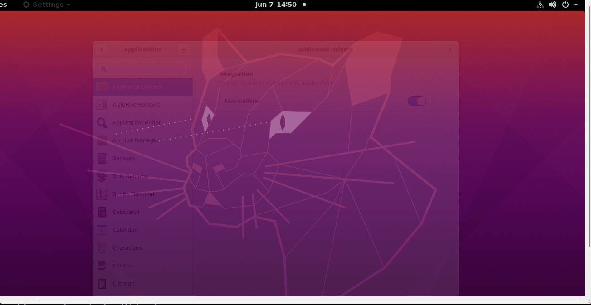Screen dimensions: 591x305
Task: Click the Application Finder magnifier icon
Action: click(102, 122)
